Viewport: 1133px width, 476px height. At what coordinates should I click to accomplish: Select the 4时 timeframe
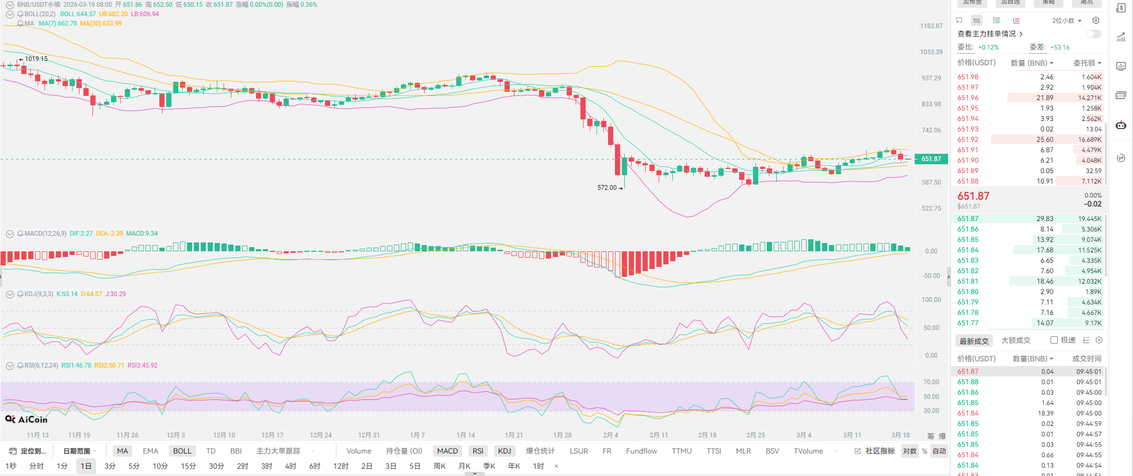point(290,466)
